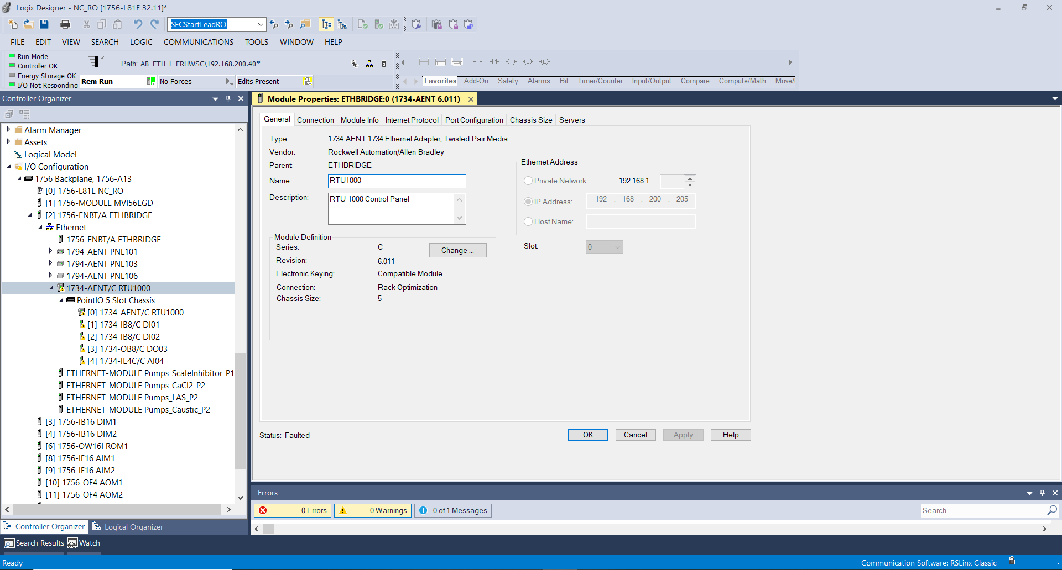Select the IP Address radio button

click(528, 202)
